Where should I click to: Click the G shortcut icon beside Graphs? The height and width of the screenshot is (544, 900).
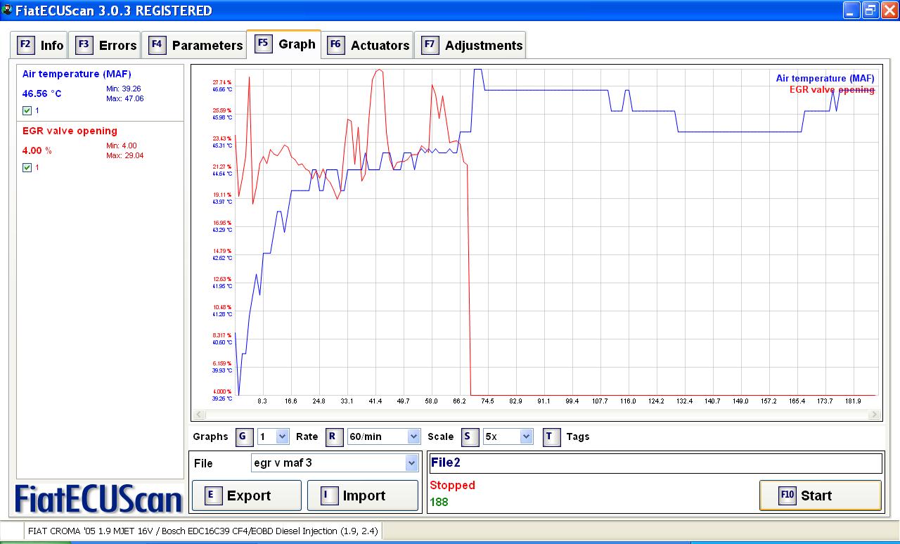[243, 436]
